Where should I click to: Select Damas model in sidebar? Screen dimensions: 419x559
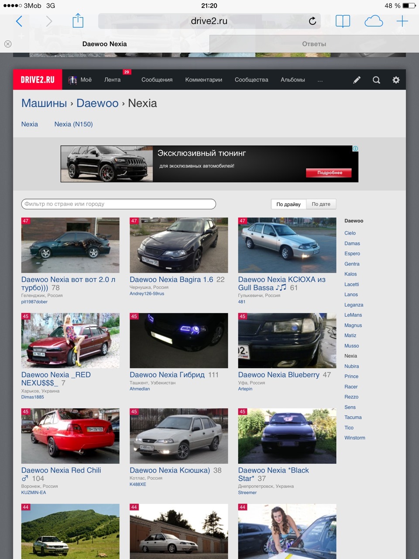(x=352, y=243)
